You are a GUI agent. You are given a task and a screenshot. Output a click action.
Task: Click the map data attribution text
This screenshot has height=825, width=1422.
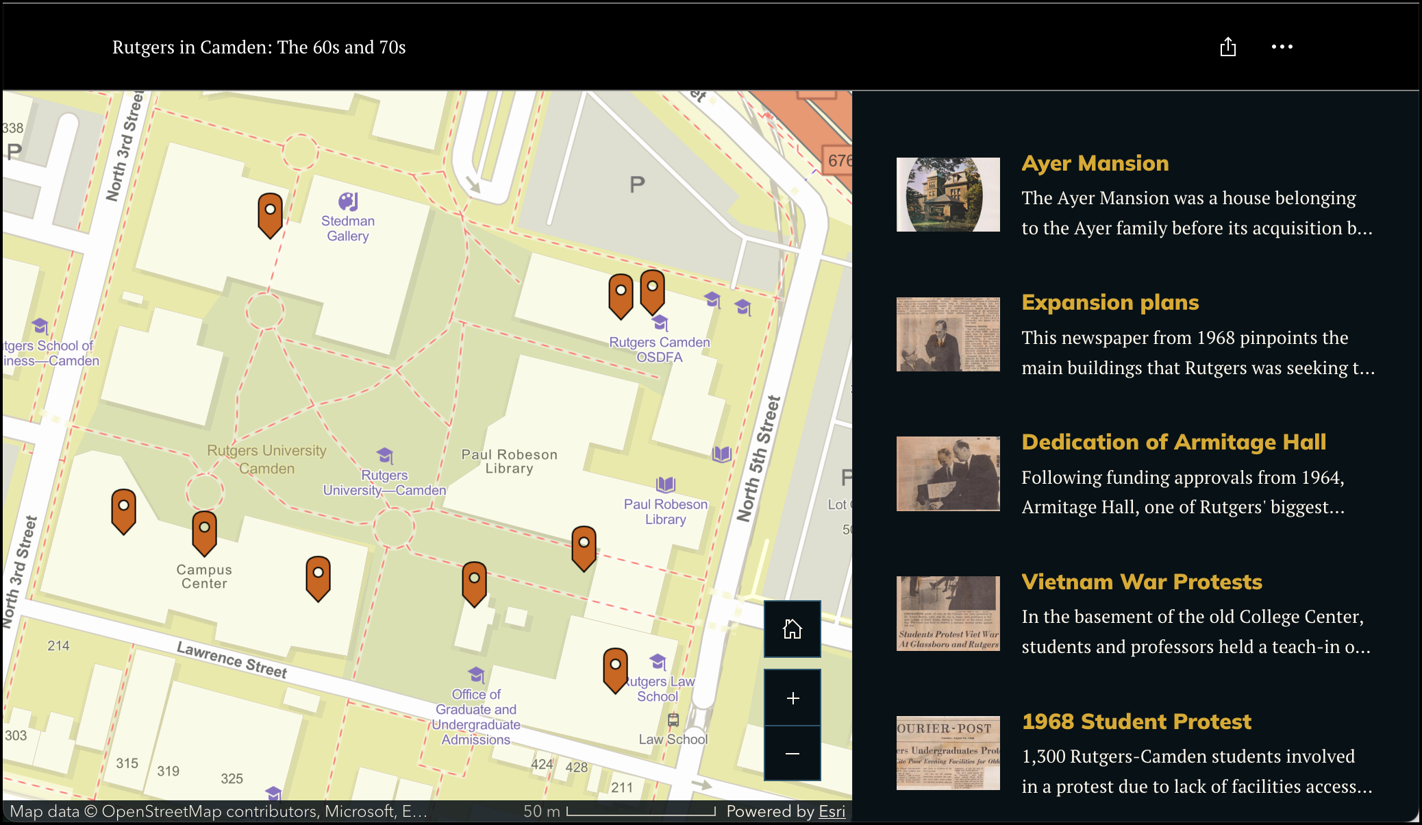[219, 811]
